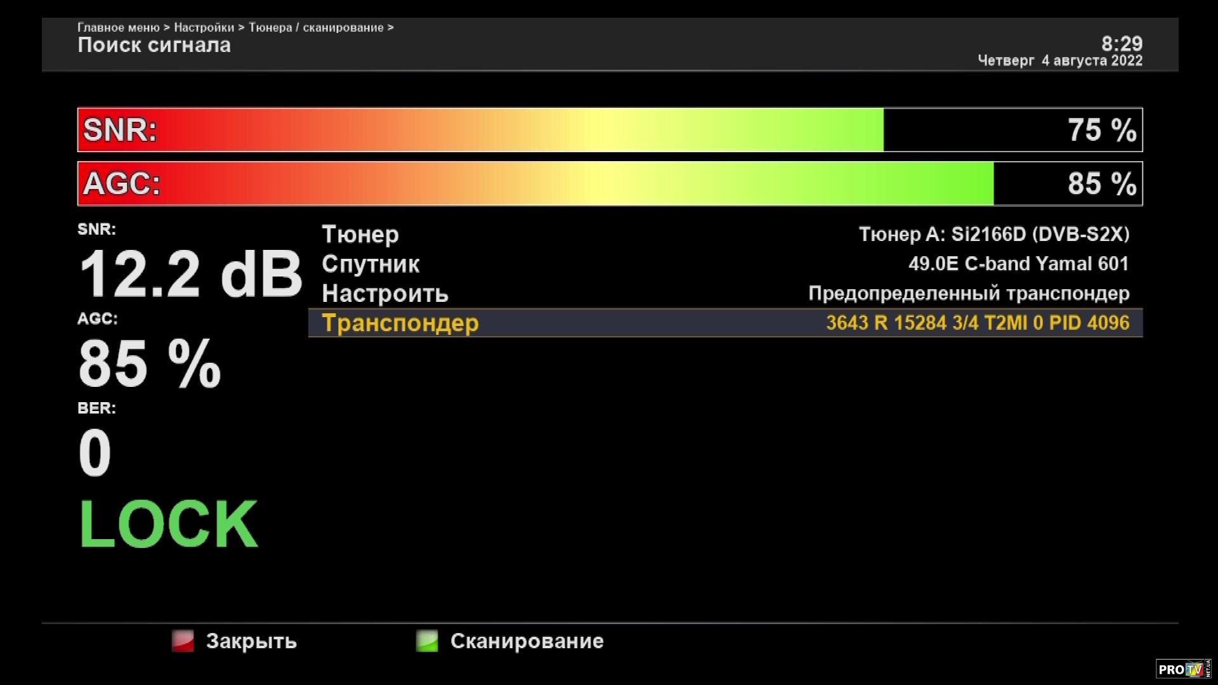This screenshot has width=1218, height=685.
Task: Select the Настроить setting row
Action: click(x=385, y=294)
